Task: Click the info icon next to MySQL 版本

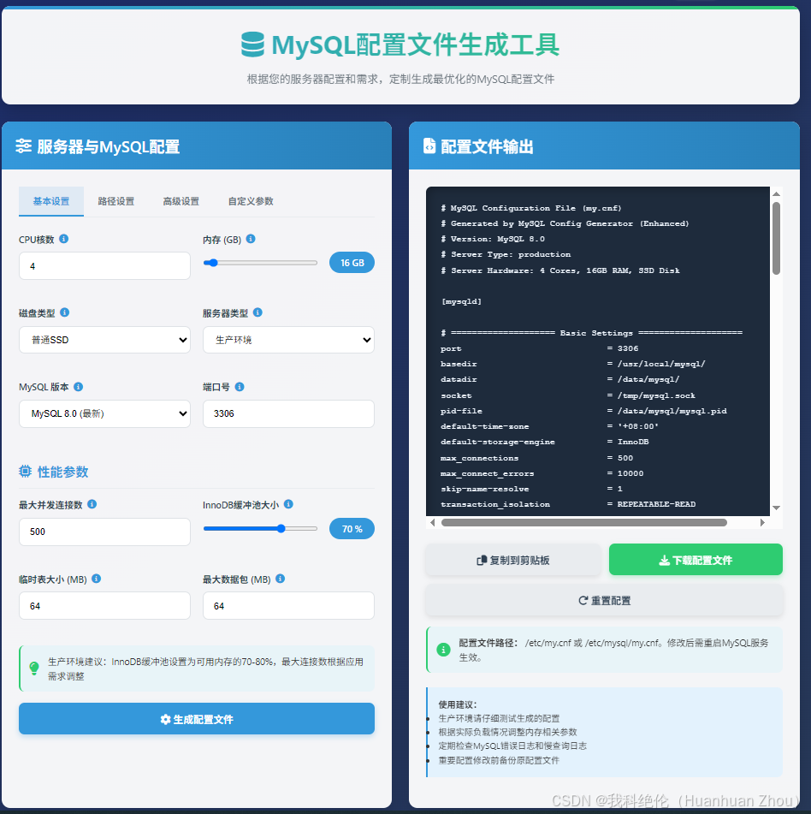Action: [x=78, y=387]
